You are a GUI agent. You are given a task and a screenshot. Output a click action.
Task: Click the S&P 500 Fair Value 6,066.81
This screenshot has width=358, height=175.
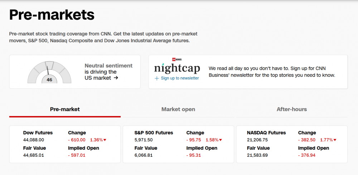pyautogui.click(x=144, y=155)
